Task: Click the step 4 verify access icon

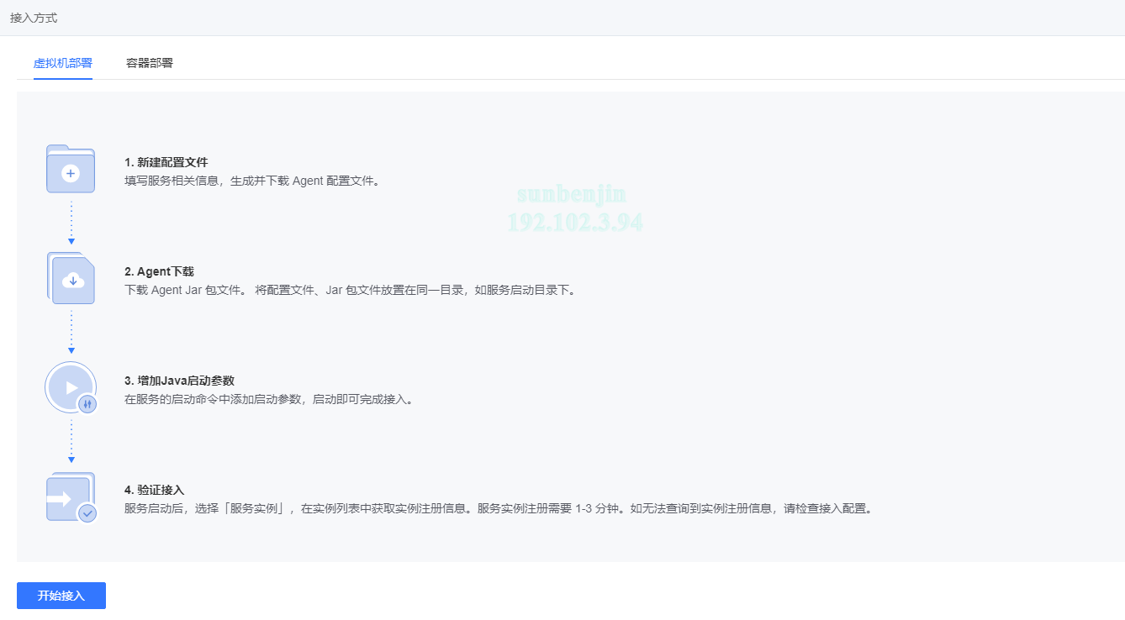Action: 71,497
